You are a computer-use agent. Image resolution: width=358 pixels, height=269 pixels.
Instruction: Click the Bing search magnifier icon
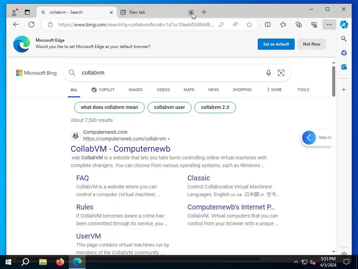(72, 73)
